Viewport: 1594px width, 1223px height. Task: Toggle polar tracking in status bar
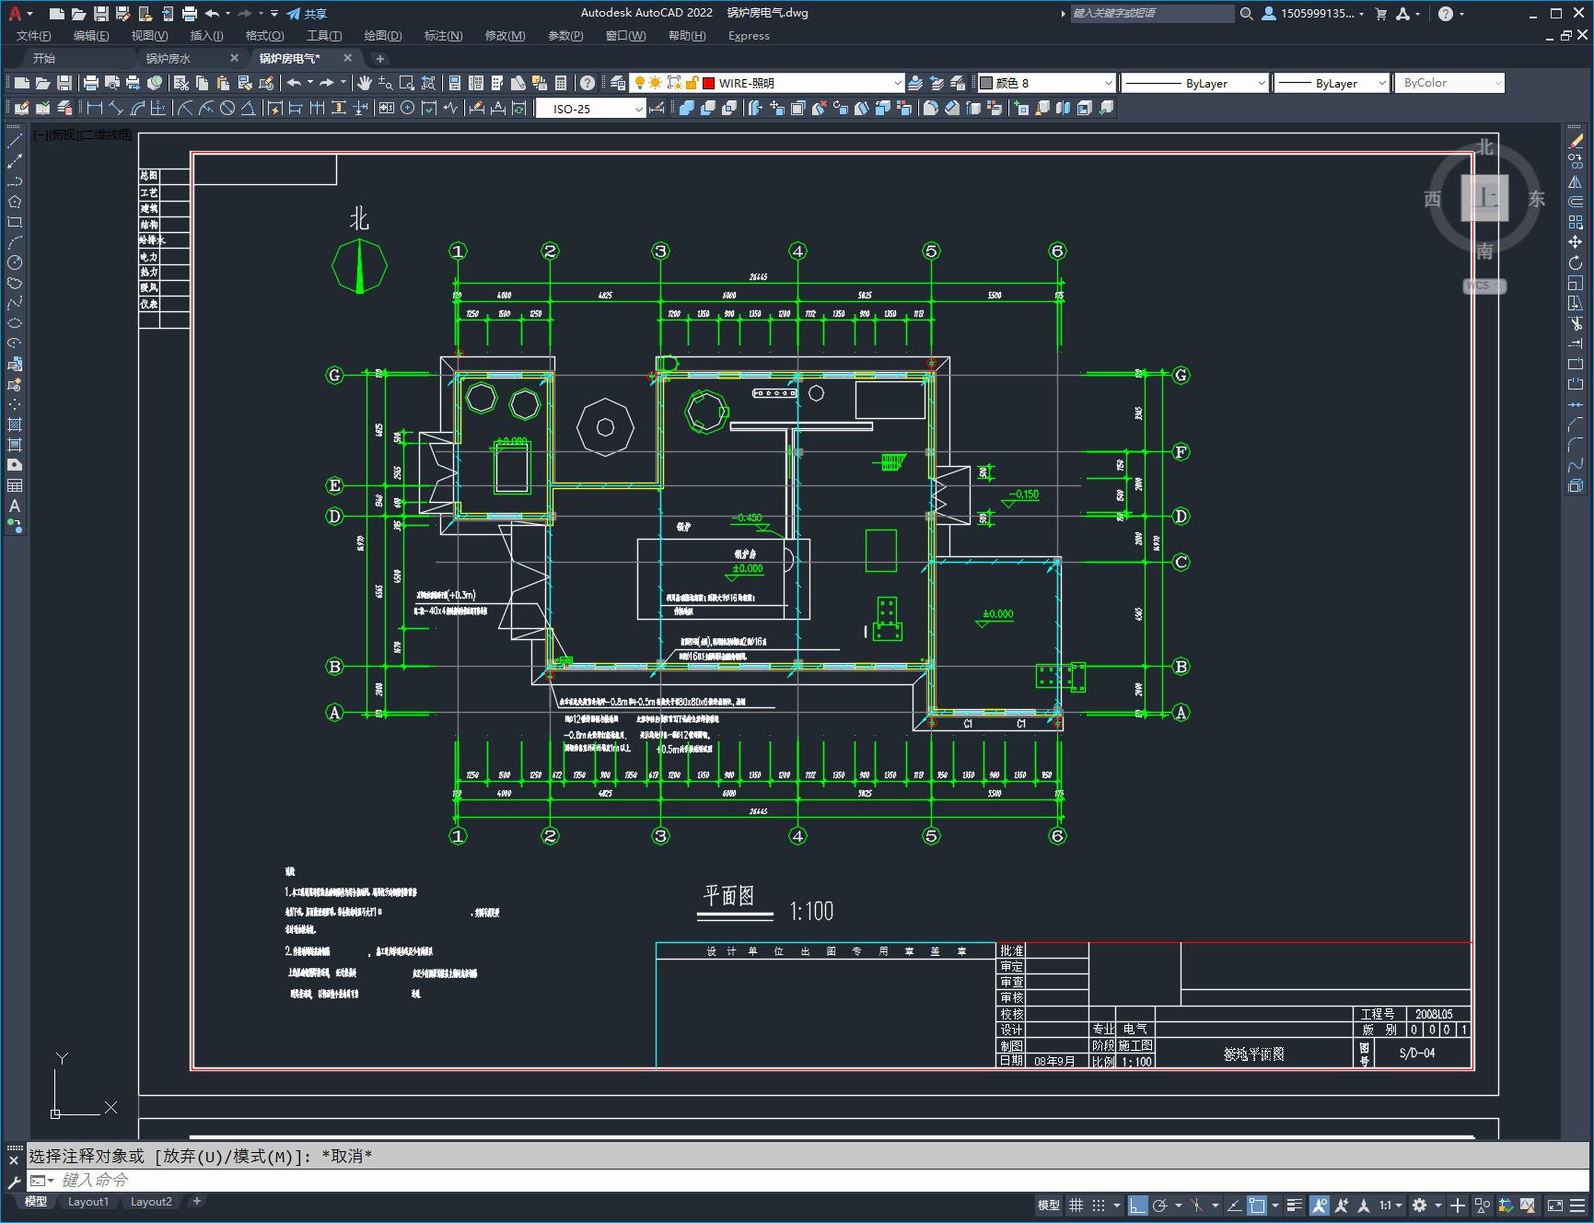(1160, 1205)
